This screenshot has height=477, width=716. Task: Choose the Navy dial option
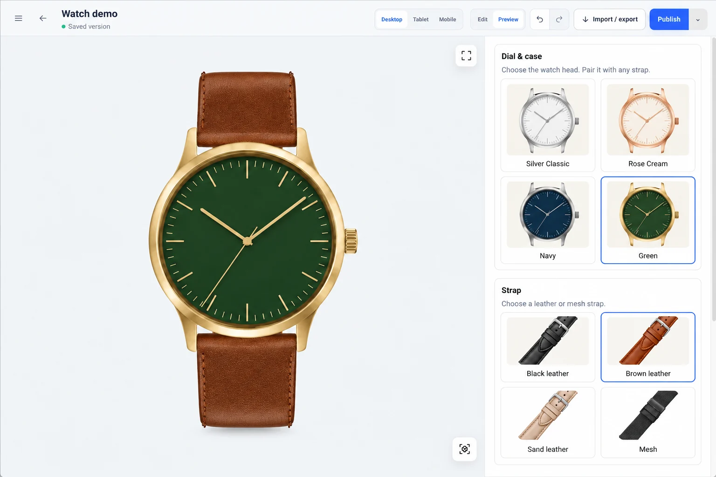[548, 220]
